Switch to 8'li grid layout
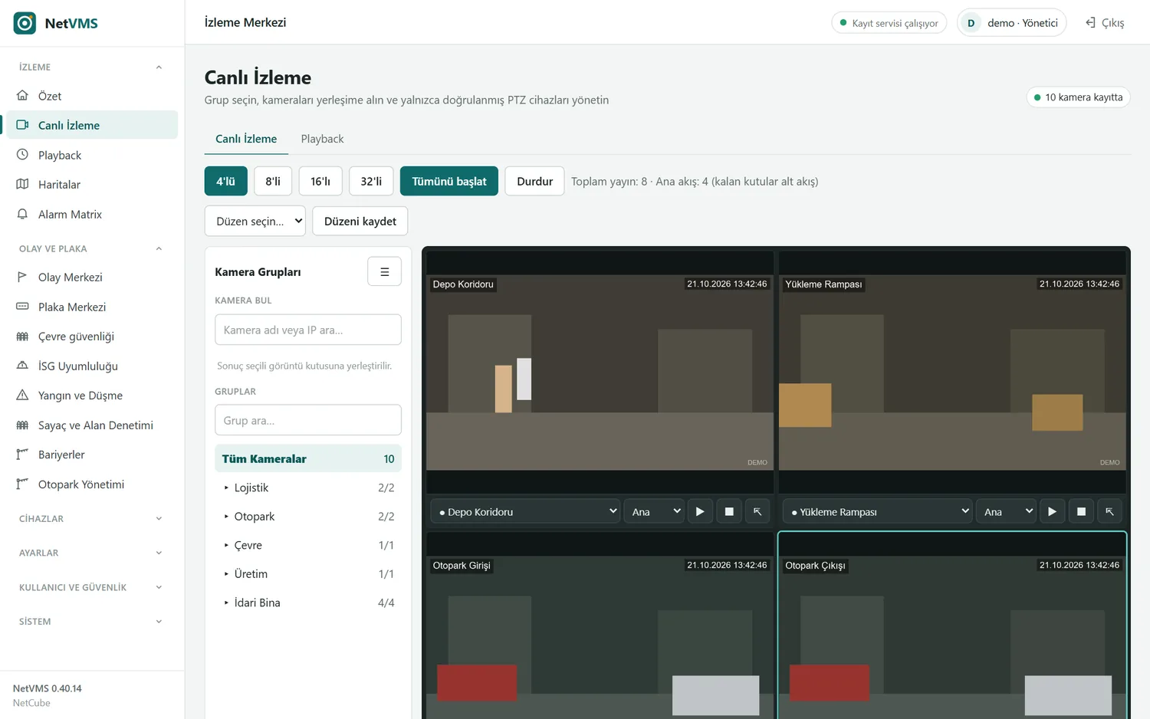The height and width of the screenshot is (719, 1150). click(273, 181)
